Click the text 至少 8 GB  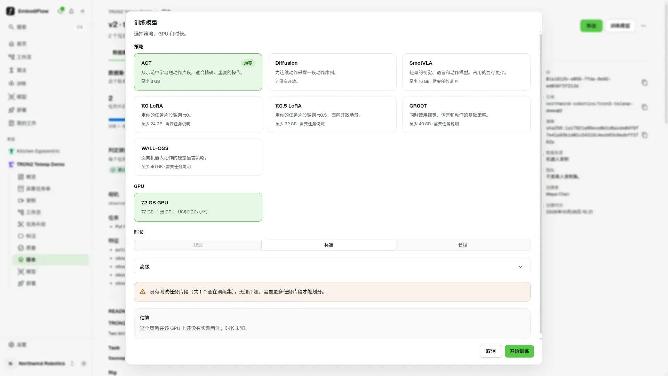[151, 81]
